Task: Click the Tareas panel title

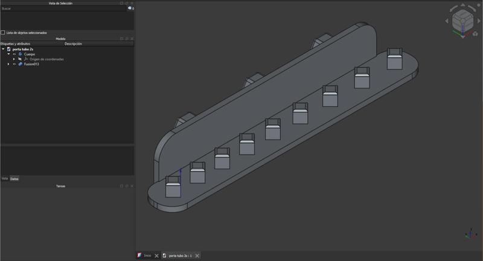Action: pos(61,186)
